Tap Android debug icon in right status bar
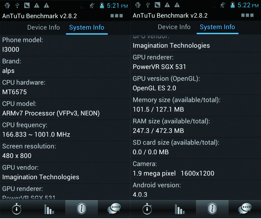Image resolution: width=261 pixels, height=219 pixels. point(138,5)
